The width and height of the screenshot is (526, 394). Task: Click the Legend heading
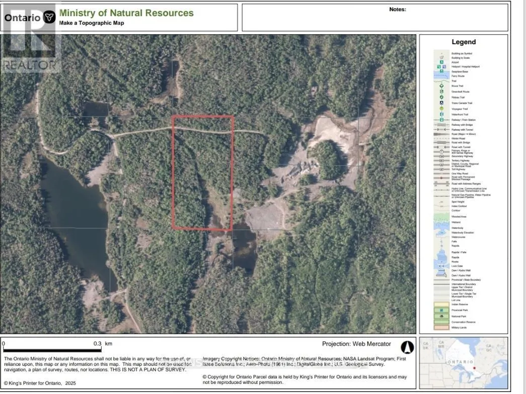[x=463, y=42]
